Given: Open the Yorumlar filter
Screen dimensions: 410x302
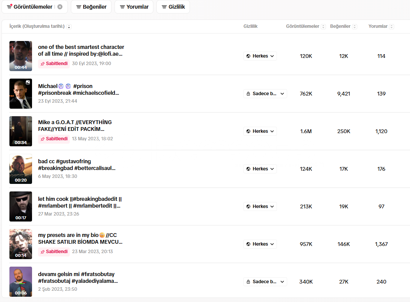Looking at the screenshot, I should tap(134, 7).
